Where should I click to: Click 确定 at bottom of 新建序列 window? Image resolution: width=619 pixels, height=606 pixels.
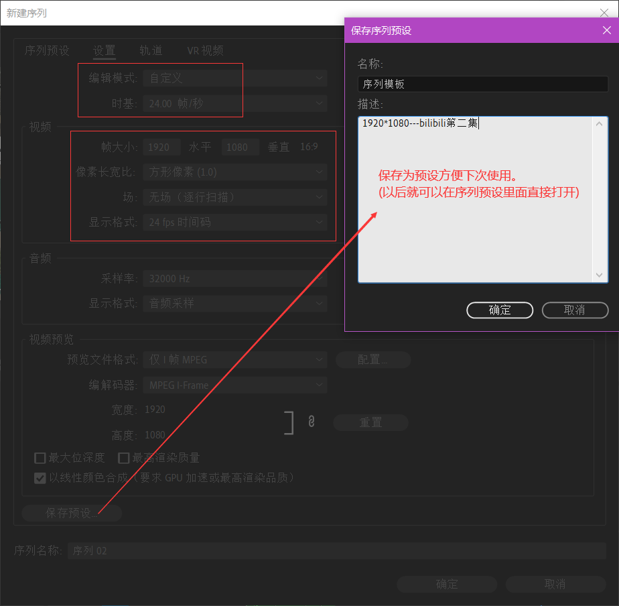click(x=447, y=584)
